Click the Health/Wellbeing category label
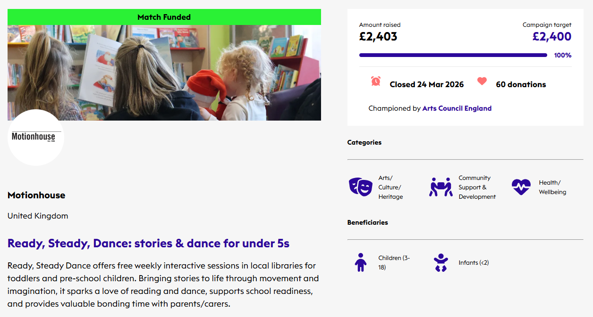593x317 pixels. [x=552, y=187]
